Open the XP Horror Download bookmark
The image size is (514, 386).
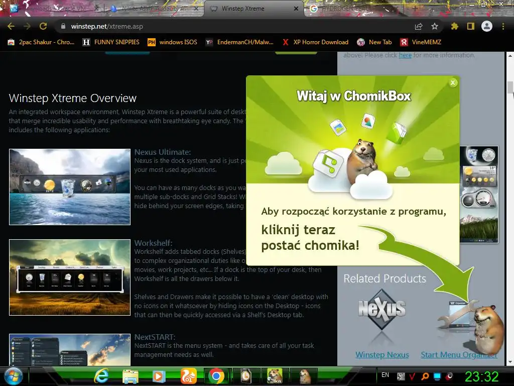pyautogui.click(x=315, y=42)
